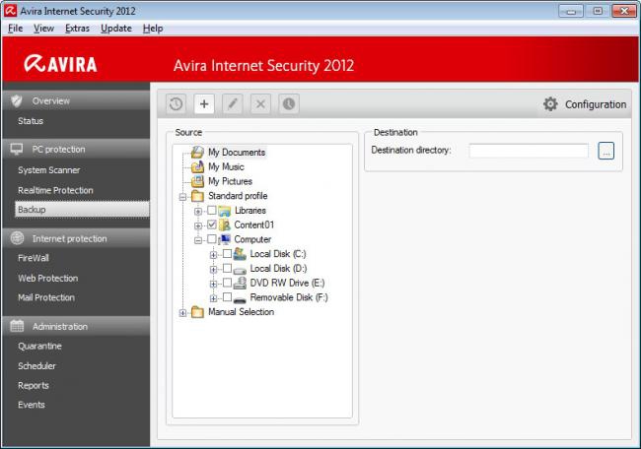Click the Destination directory input field
Screen dimensions: 641x449
click(529, 151)
